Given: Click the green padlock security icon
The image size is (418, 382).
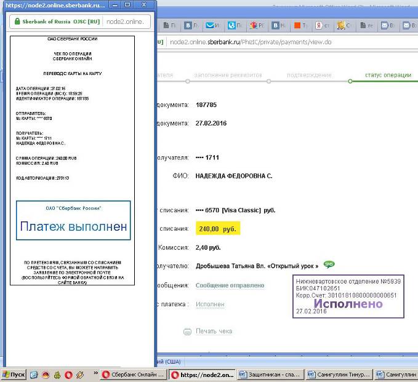Looking at the screenshot, I should [17, 22].
